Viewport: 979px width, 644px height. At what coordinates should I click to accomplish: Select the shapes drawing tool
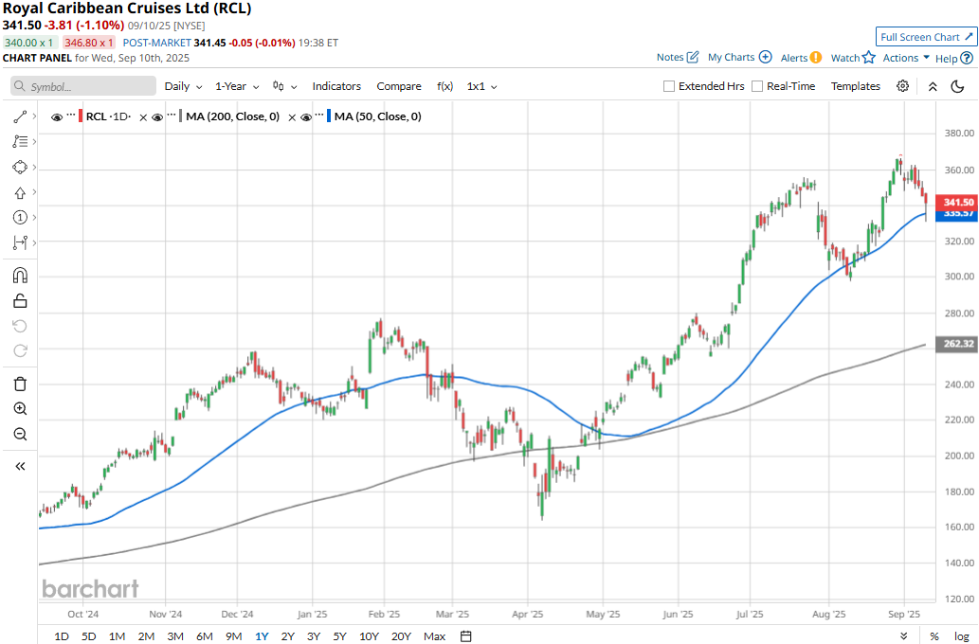[x=20, y=168]
